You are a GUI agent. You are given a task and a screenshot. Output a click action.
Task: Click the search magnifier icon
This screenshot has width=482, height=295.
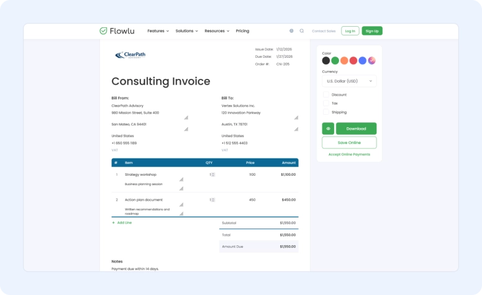(302, 30)
